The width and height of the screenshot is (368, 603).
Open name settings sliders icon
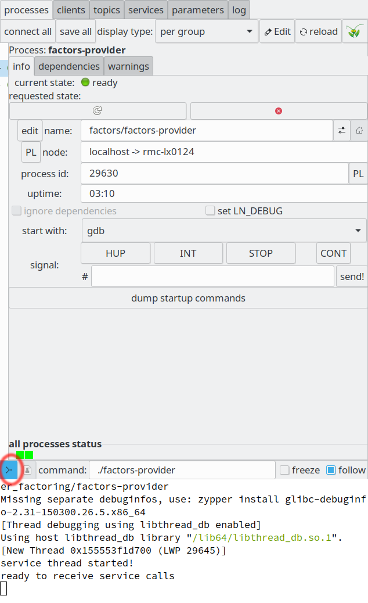point(341,130)
